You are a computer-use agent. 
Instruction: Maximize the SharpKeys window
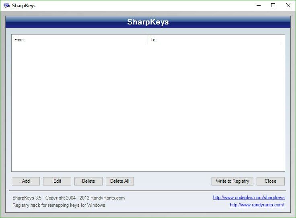click(273, 6)
